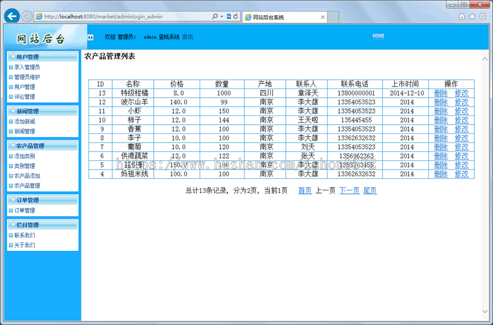Viewport: 493px width, 325px height.
Task: Click the browser back arrow button
Action: pyautogui.click(x=12, y=16)
